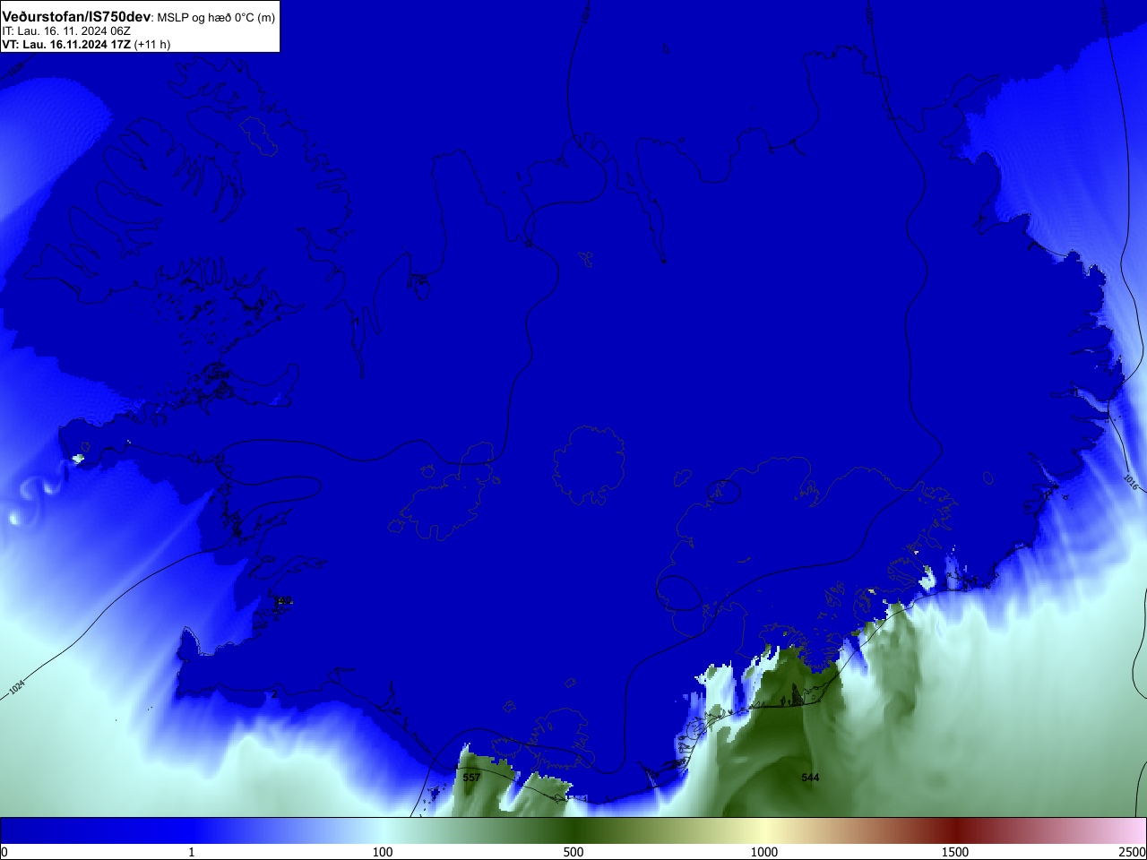Screen dimensions: 1147x860
Task: Click the "VT: Lau. 16.11.2024 17Z" line
Action: click(65, 44)
